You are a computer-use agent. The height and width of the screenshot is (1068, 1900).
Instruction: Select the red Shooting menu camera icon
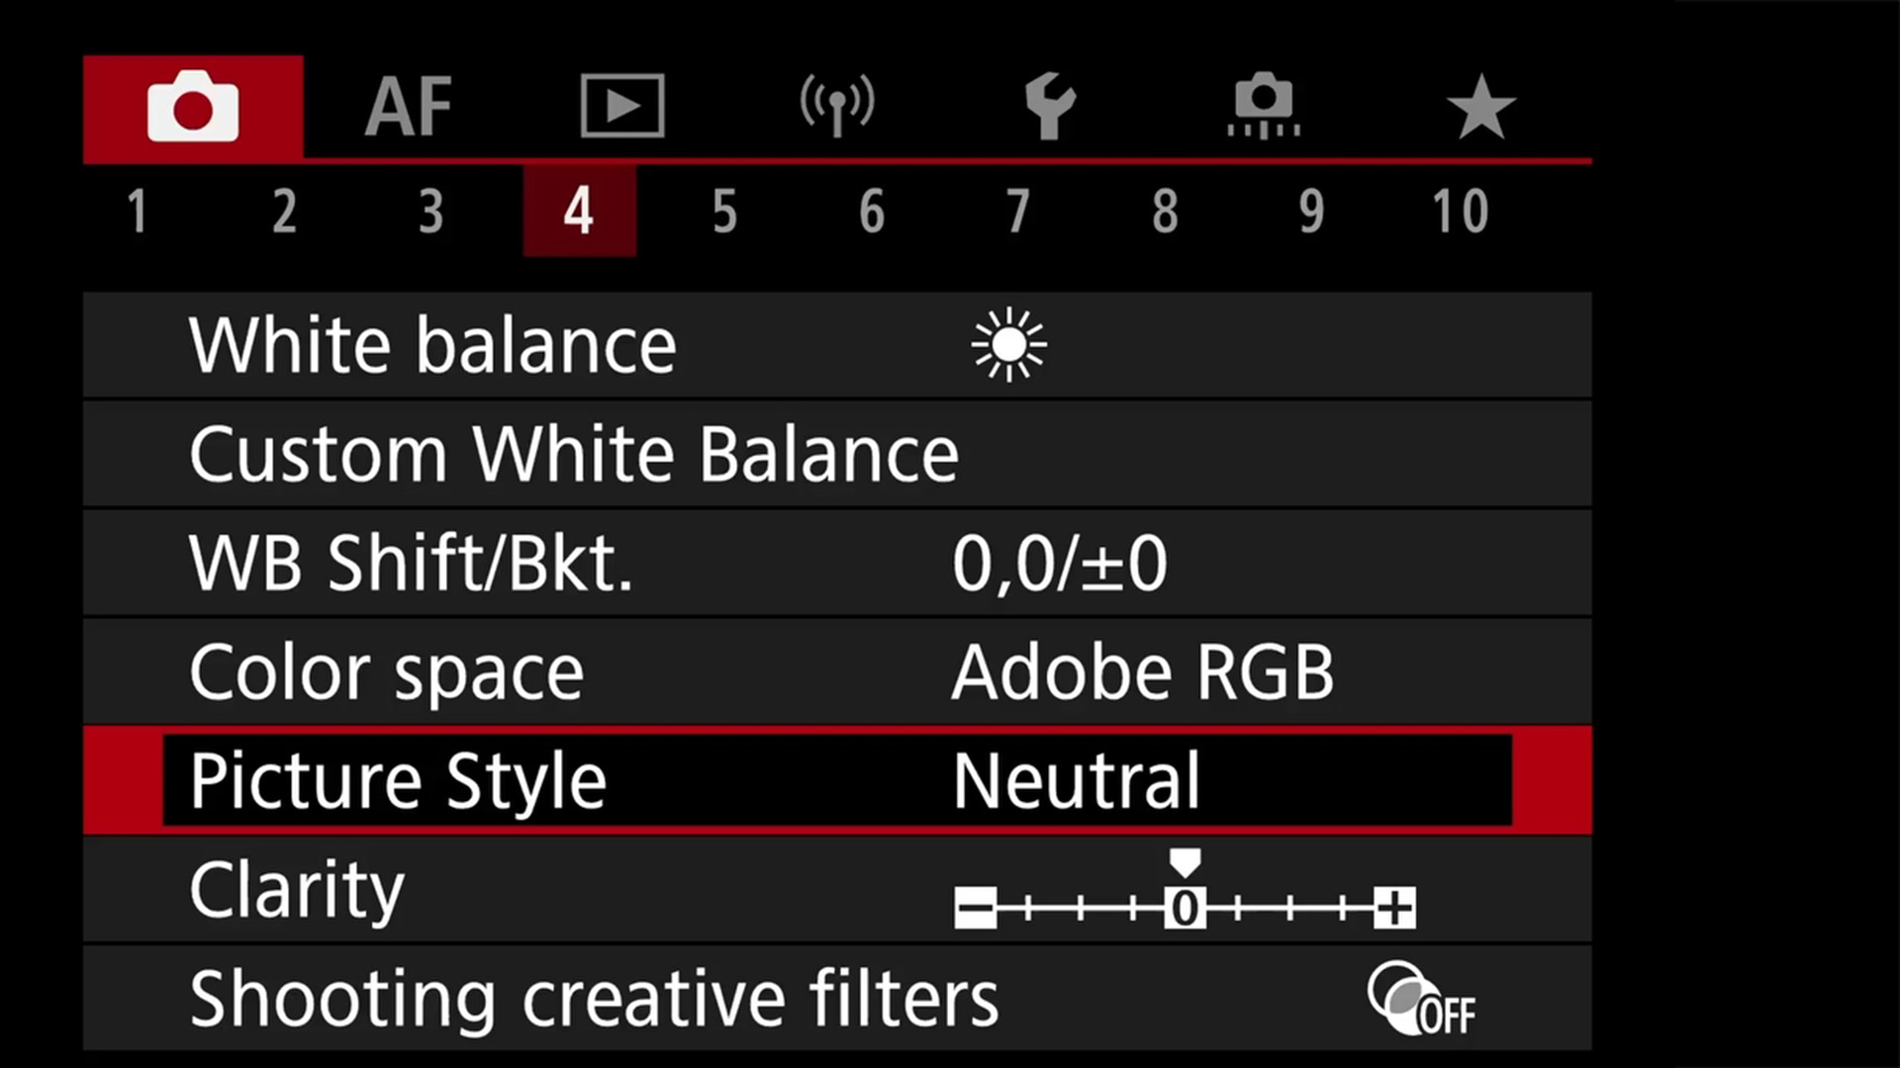tap(193, 106)
